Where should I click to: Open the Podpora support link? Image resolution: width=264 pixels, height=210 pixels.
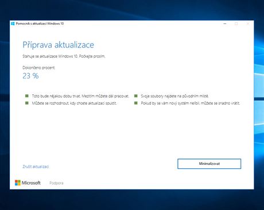click(x=56, y=183)
